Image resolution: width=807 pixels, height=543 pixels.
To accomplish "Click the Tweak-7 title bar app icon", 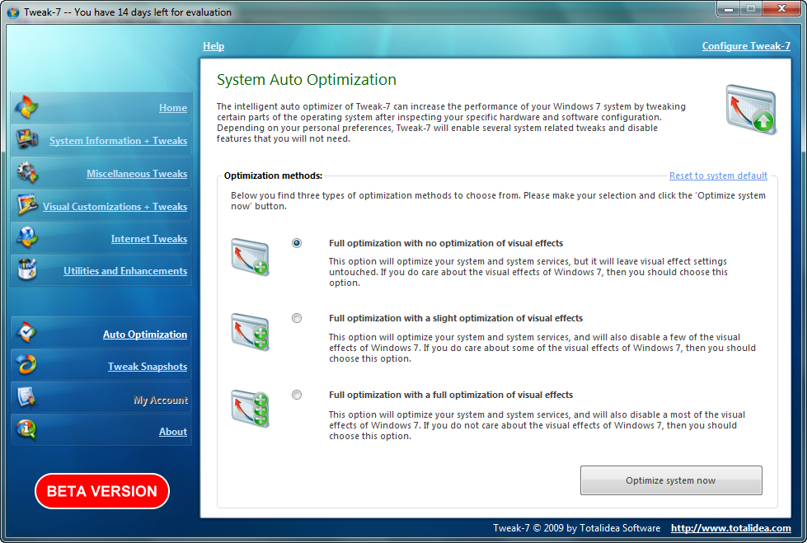I will point(13,12).
